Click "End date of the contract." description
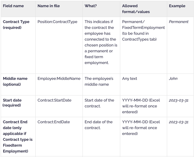Viewport: 194px width, 157px height. pyautogui.click(x=98, y=125)
